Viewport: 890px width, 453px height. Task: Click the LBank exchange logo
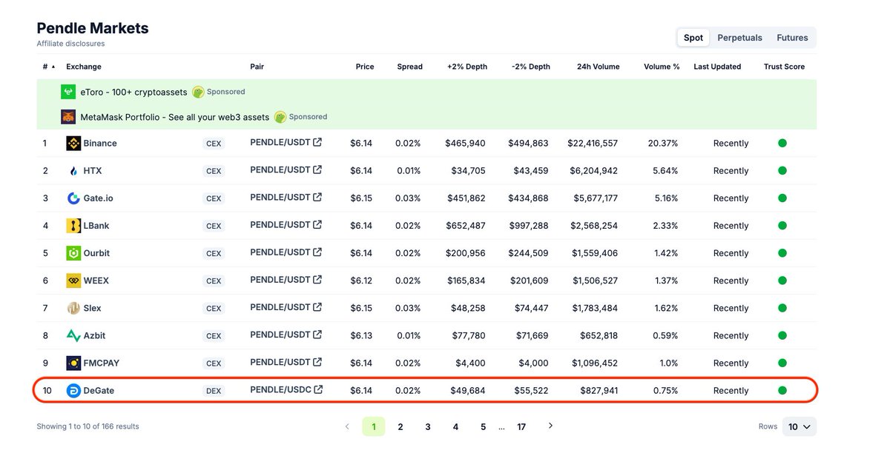pyautogui.click(x=73, y=225)
